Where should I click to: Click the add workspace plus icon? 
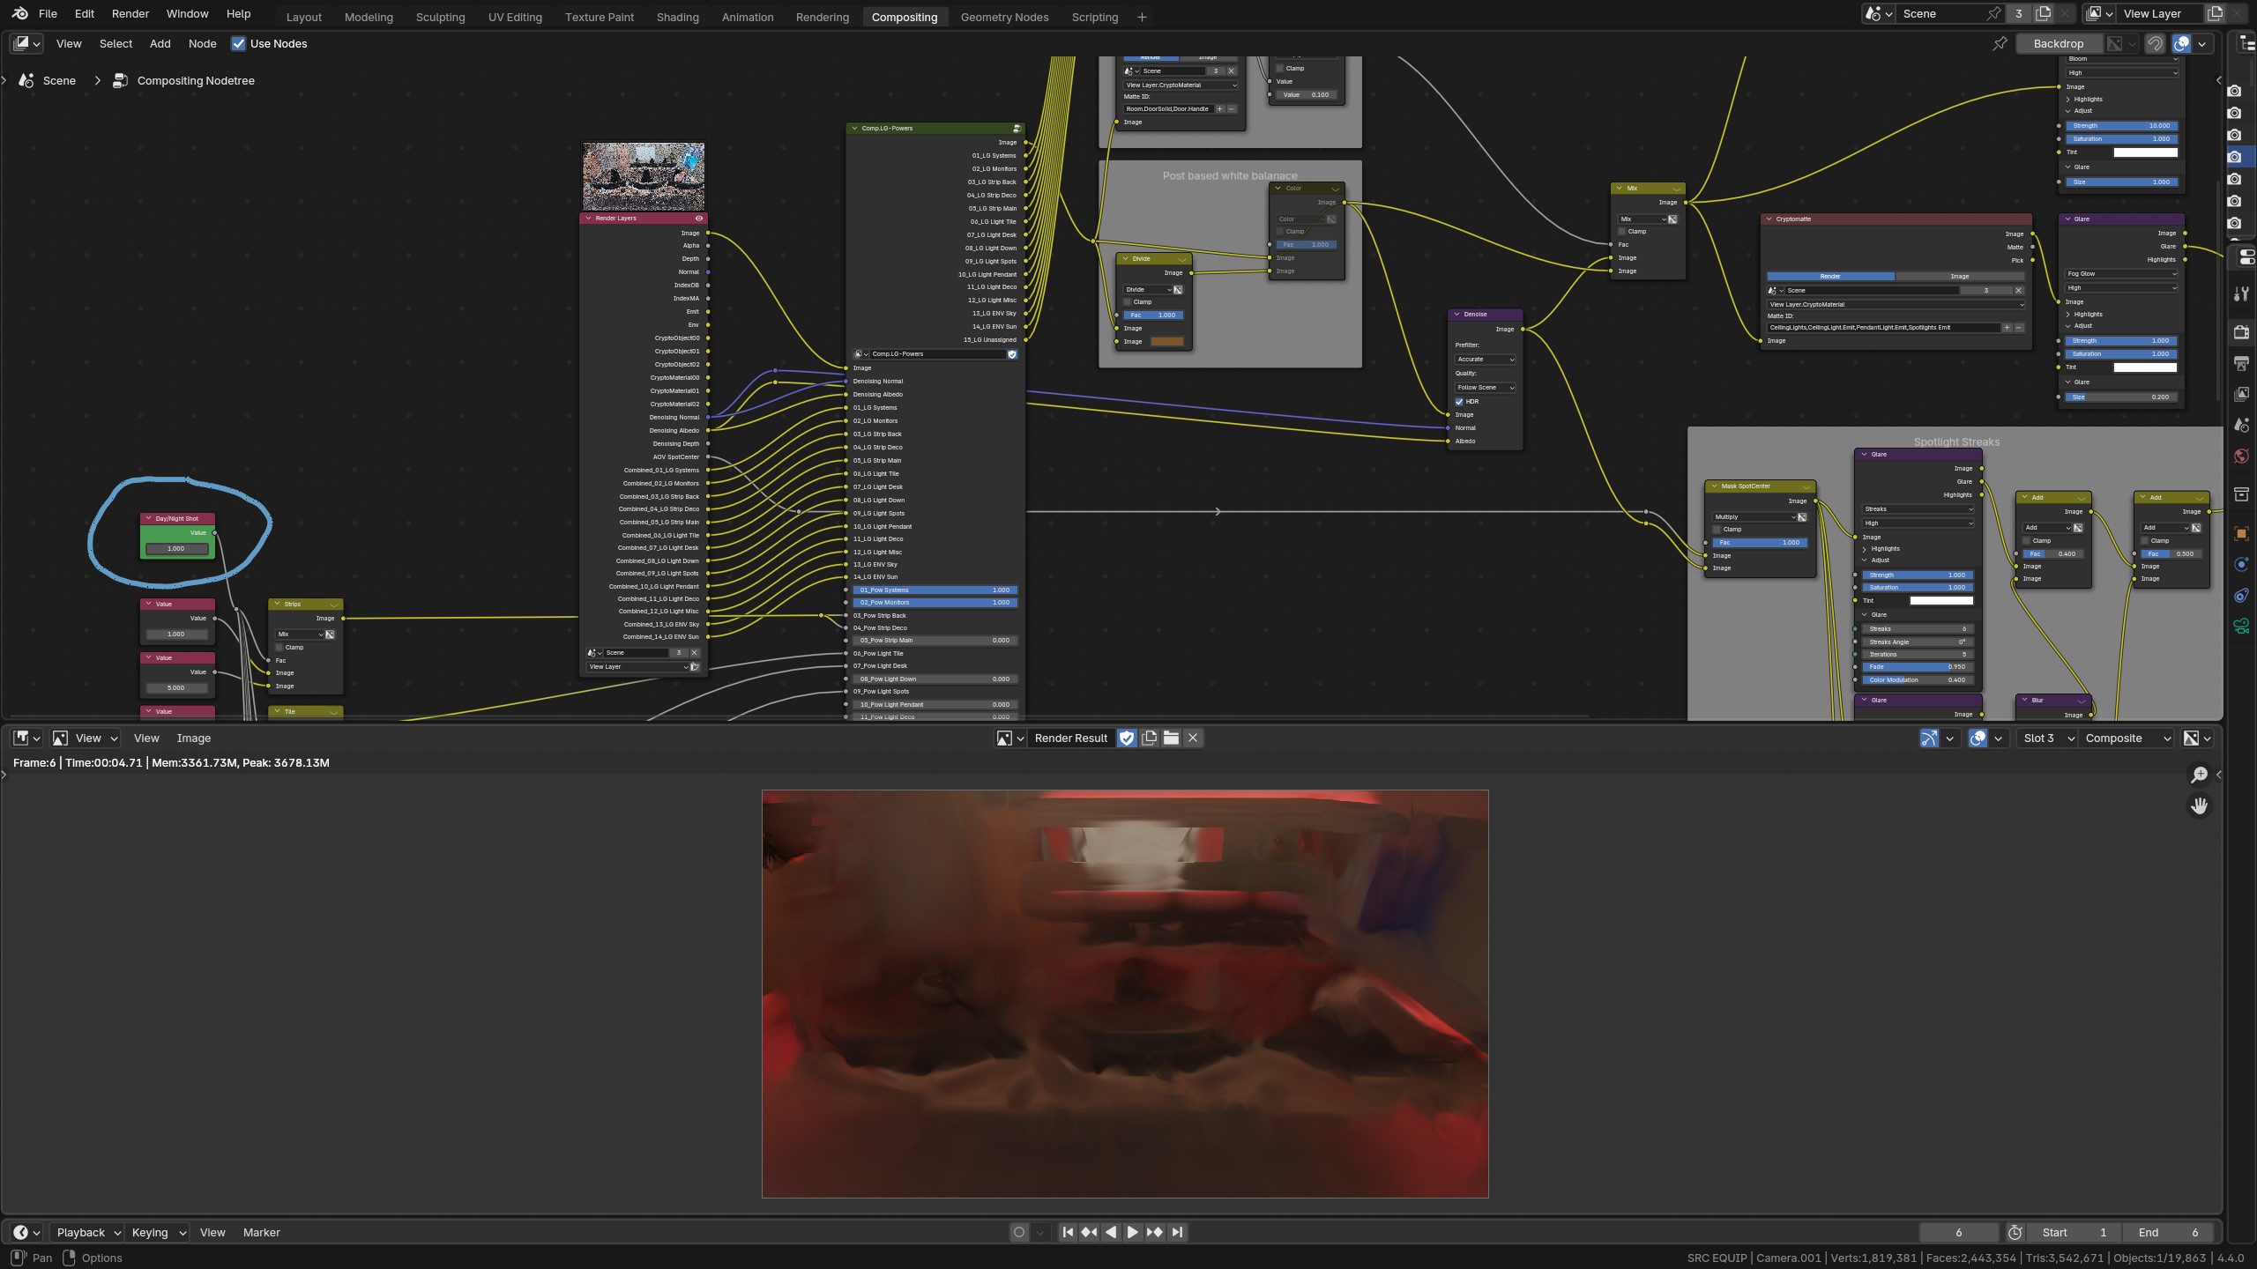1142,17
